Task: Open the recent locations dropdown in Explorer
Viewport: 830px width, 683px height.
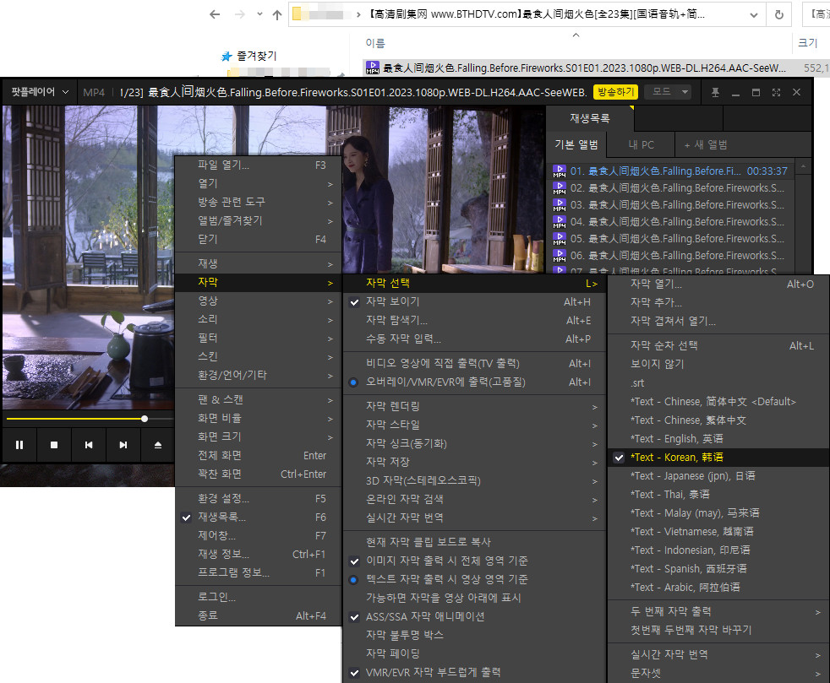Action: pyautogui.click(x=259, y=14)
